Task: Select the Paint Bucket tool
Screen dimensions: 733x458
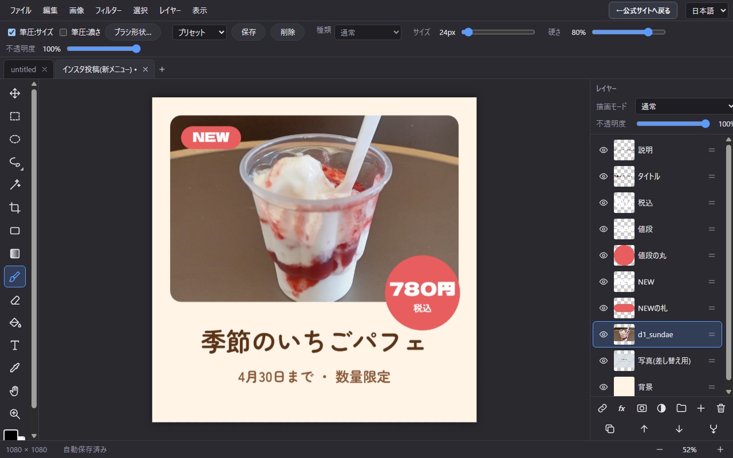Action: tap(15, 322)
